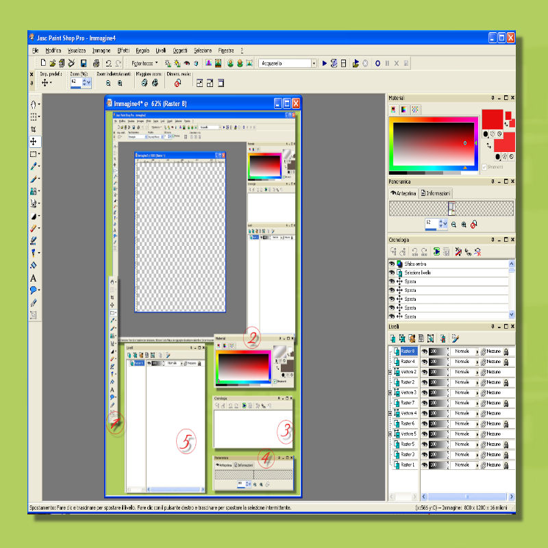Toggle the lock transparency icon of Raster 8
Image resolution: width=548 pixels, height=548 pixels.
tap(506, 351)
